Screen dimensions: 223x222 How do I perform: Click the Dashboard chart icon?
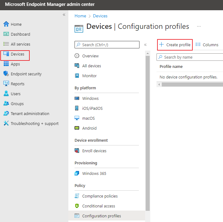coord(6,34)
